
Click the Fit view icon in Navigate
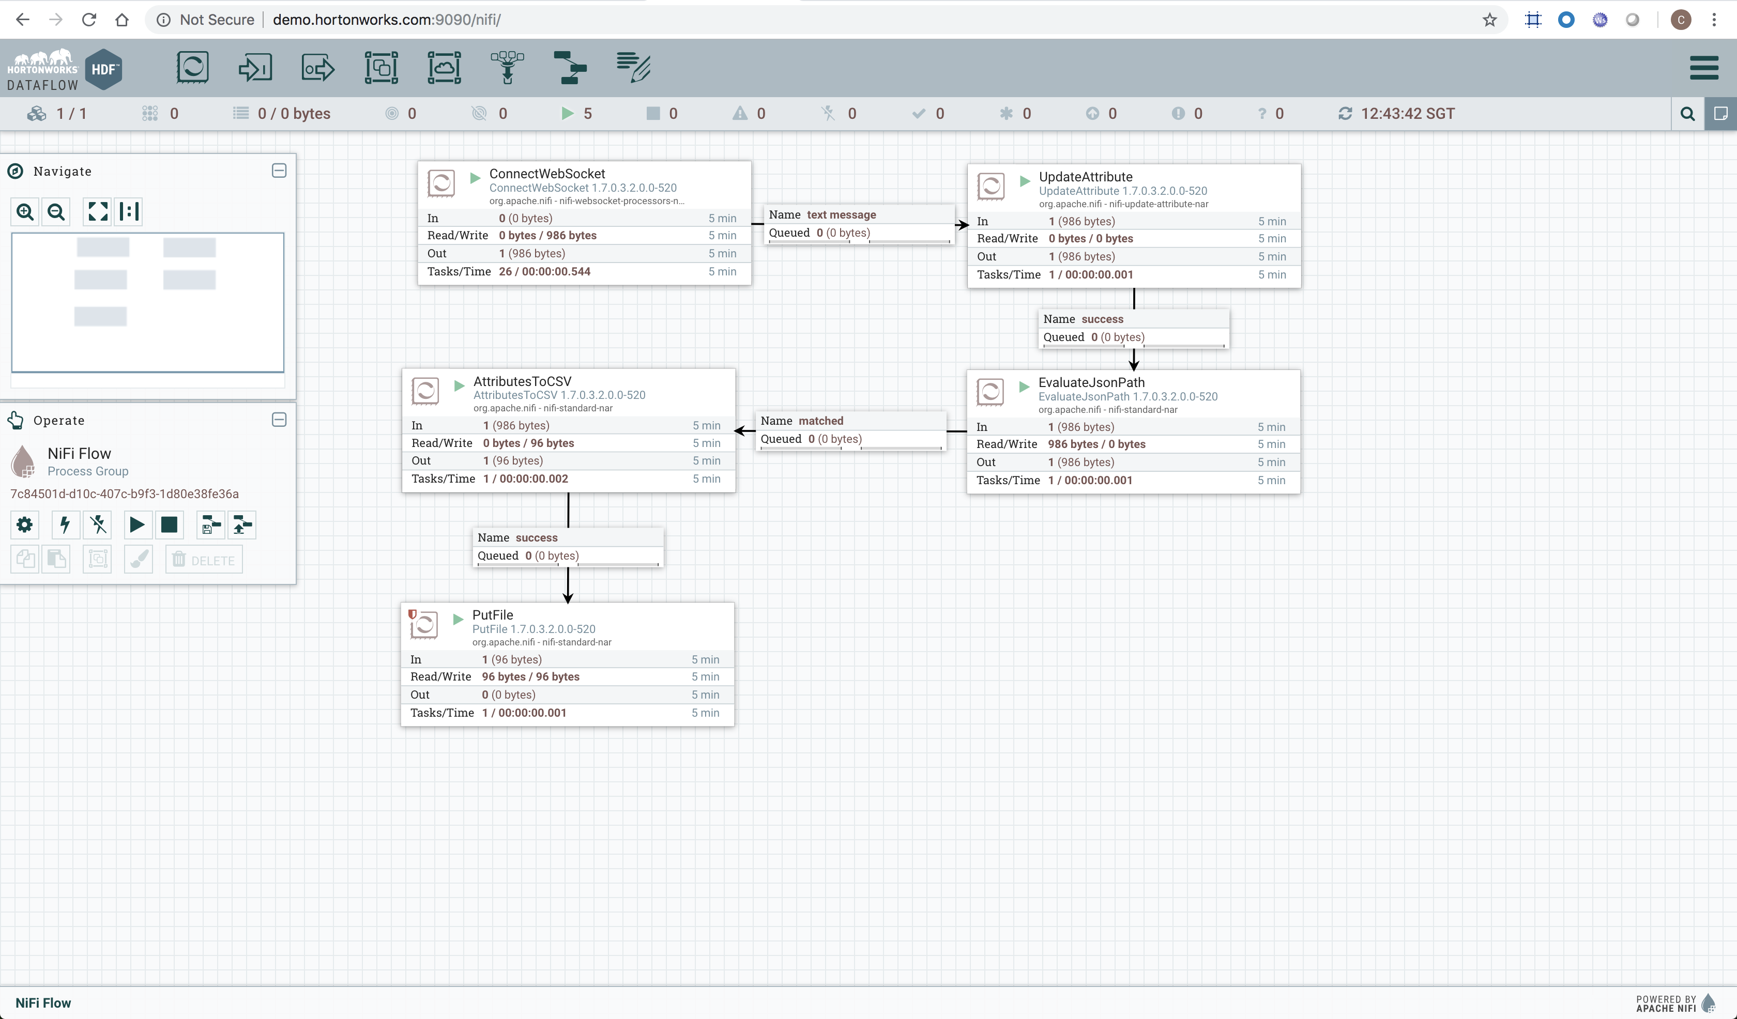98,211
